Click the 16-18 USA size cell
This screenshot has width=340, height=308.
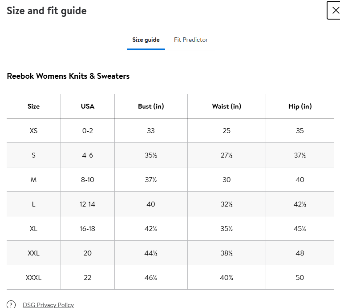[x=88, y=229]
